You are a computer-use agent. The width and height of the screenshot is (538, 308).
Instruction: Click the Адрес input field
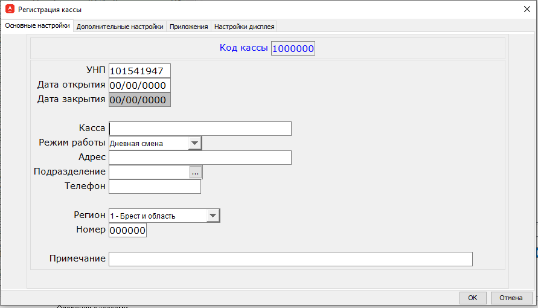point(200,158)
